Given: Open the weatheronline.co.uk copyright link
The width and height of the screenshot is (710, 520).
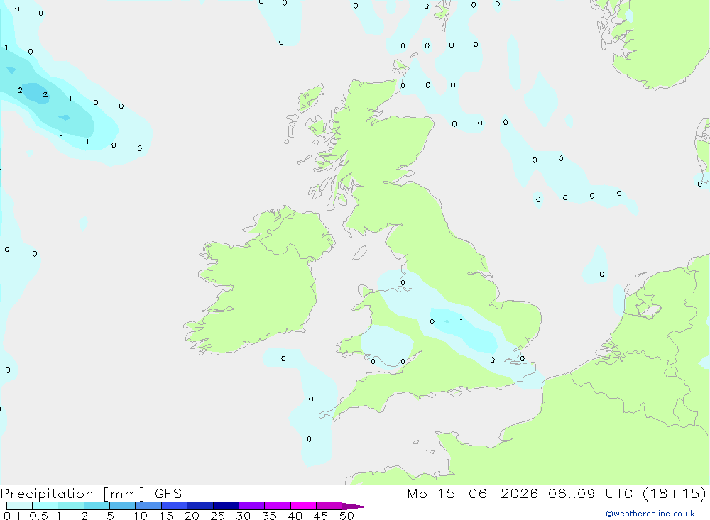Looking at the screenshot, I should [x=650, y=514].
